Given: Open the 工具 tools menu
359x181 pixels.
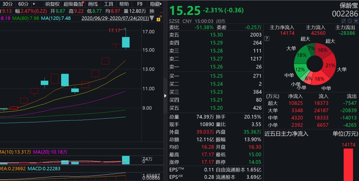Looking at the screenshot, I should (108, 4).
